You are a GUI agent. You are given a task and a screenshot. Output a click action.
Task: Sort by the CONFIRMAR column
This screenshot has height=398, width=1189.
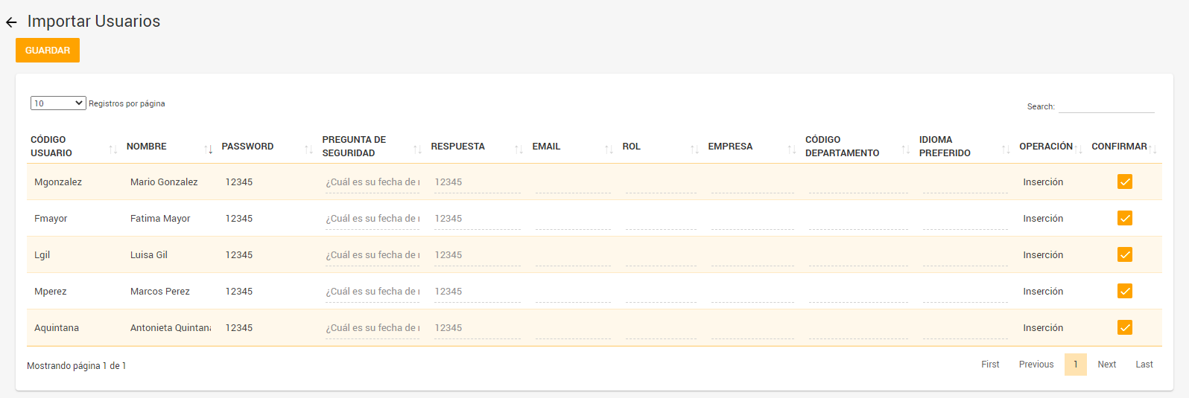[1125, 147]
